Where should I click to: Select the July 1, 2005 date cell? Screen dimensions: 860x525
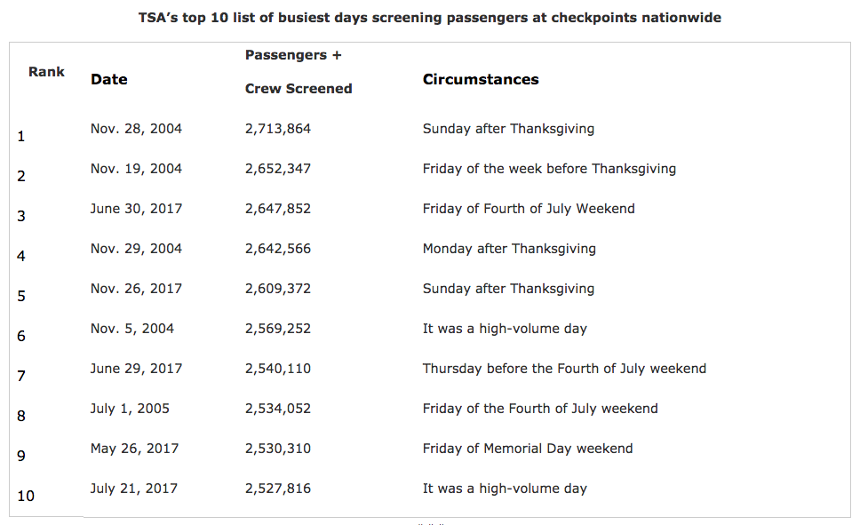point(130,409)
